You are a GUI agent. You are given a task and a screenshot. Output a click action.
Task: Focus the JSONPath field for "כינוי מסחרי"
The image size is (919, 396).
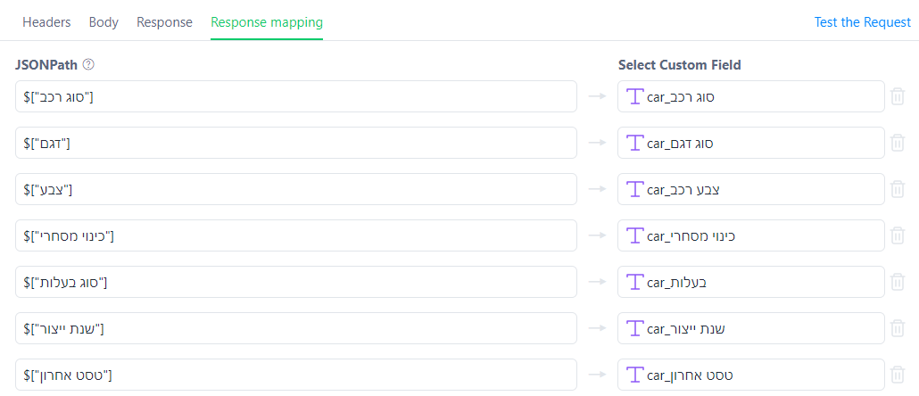(x=295, y=235)
